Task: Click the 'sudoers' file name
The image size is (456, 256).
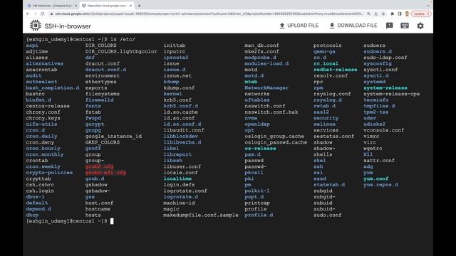Action: (374, 46)
